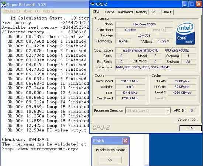Click the PI value output line at 12.984s
This screenshot has height=166, width=203.
pos(47,130)
